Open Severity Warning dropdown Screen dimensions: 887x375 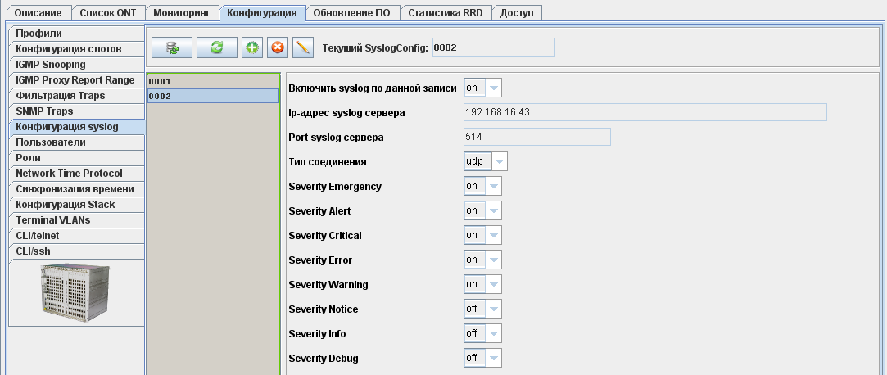click(482, 284)
